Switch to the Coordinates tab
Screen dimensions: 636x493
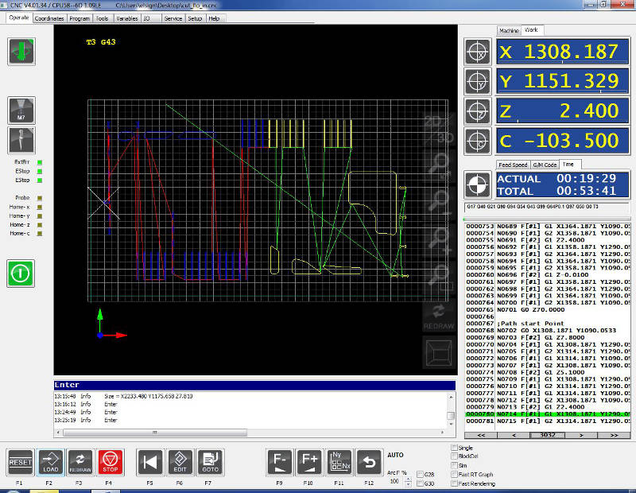pos(49,17)
